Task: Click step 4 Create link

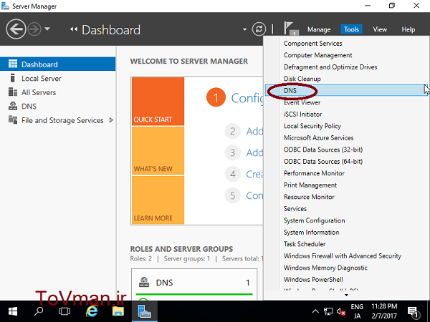Action: 254,174
